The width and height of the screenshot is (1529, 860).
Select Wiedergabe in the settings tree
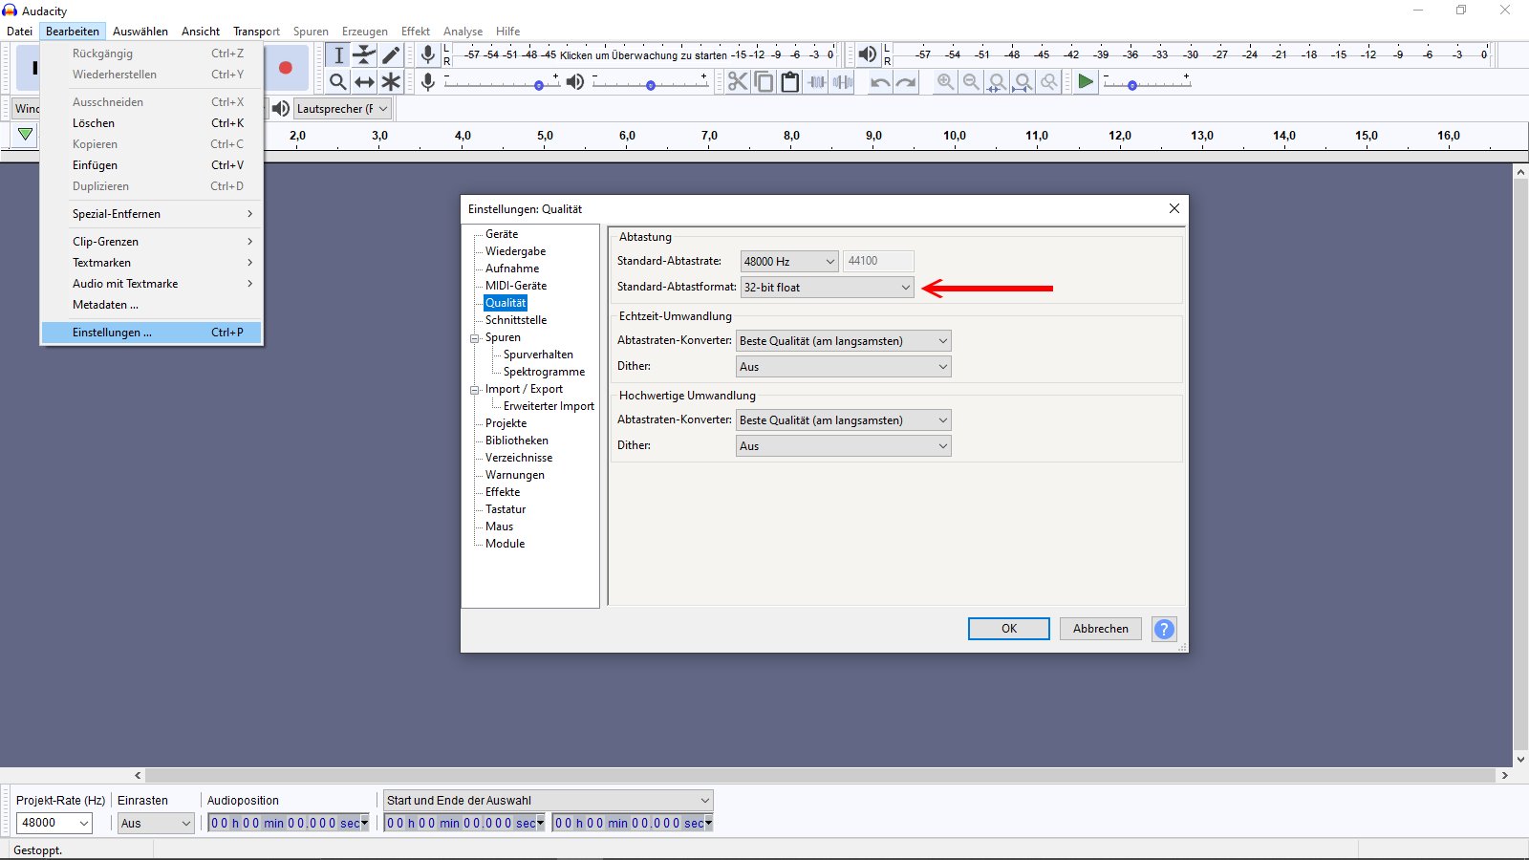(515, 251)
